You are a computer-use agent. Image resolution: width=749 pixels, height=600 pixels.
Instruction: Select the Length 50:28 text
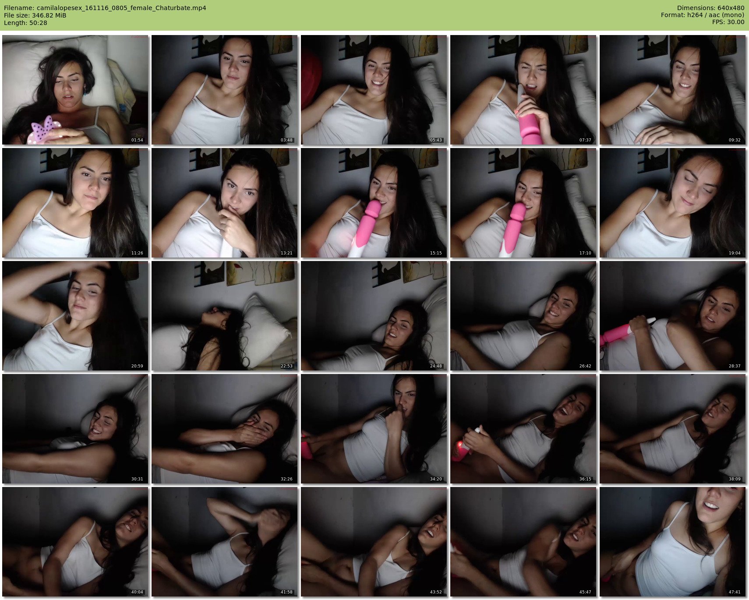point(25,23)
